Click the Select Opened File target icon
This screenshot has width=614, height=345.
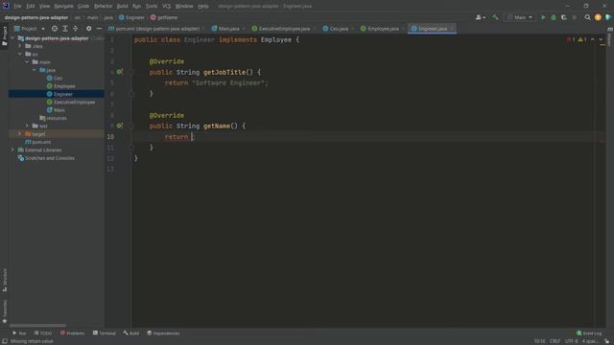(55, 29)
